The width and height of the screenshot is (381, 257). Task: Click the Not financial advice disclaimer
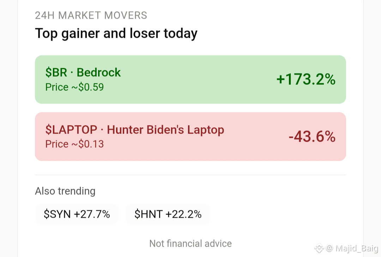point(190,243)
